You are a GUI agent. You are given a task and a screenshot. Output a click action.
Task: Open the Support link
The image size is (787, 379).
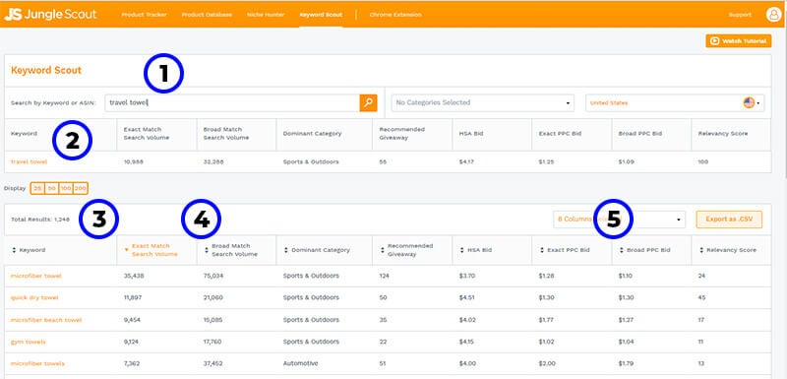(740, 15)
